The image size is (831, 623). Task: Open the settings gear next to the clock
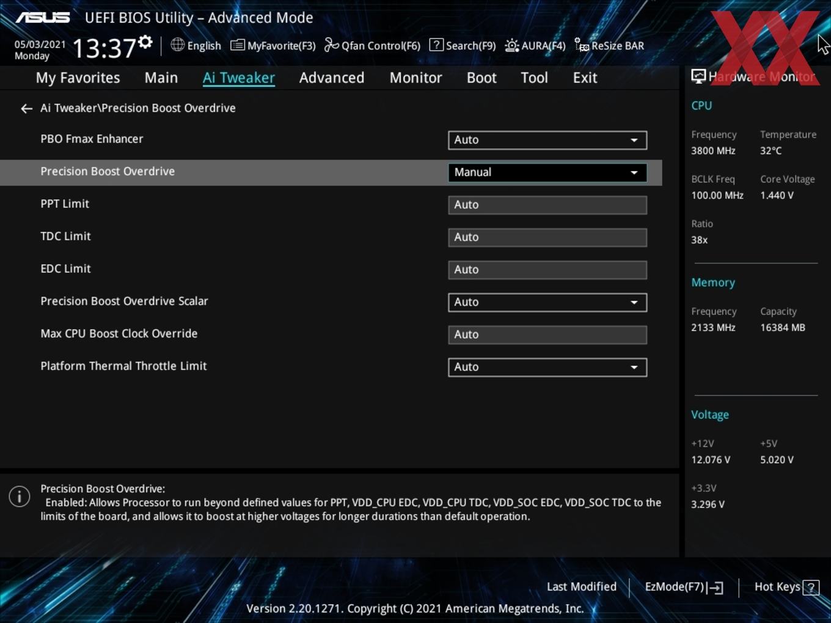click(x=145, y=42)
